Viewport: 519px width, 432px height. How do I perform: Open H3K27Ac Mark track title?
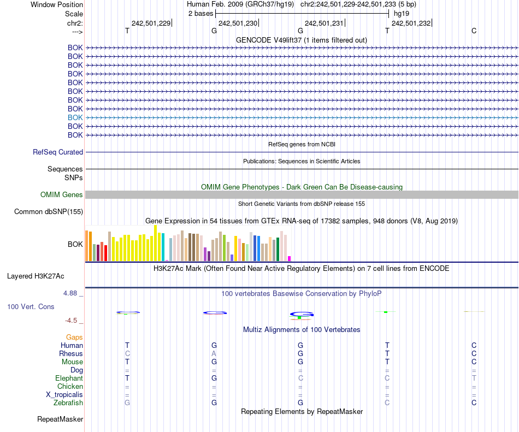click(301, 268)
